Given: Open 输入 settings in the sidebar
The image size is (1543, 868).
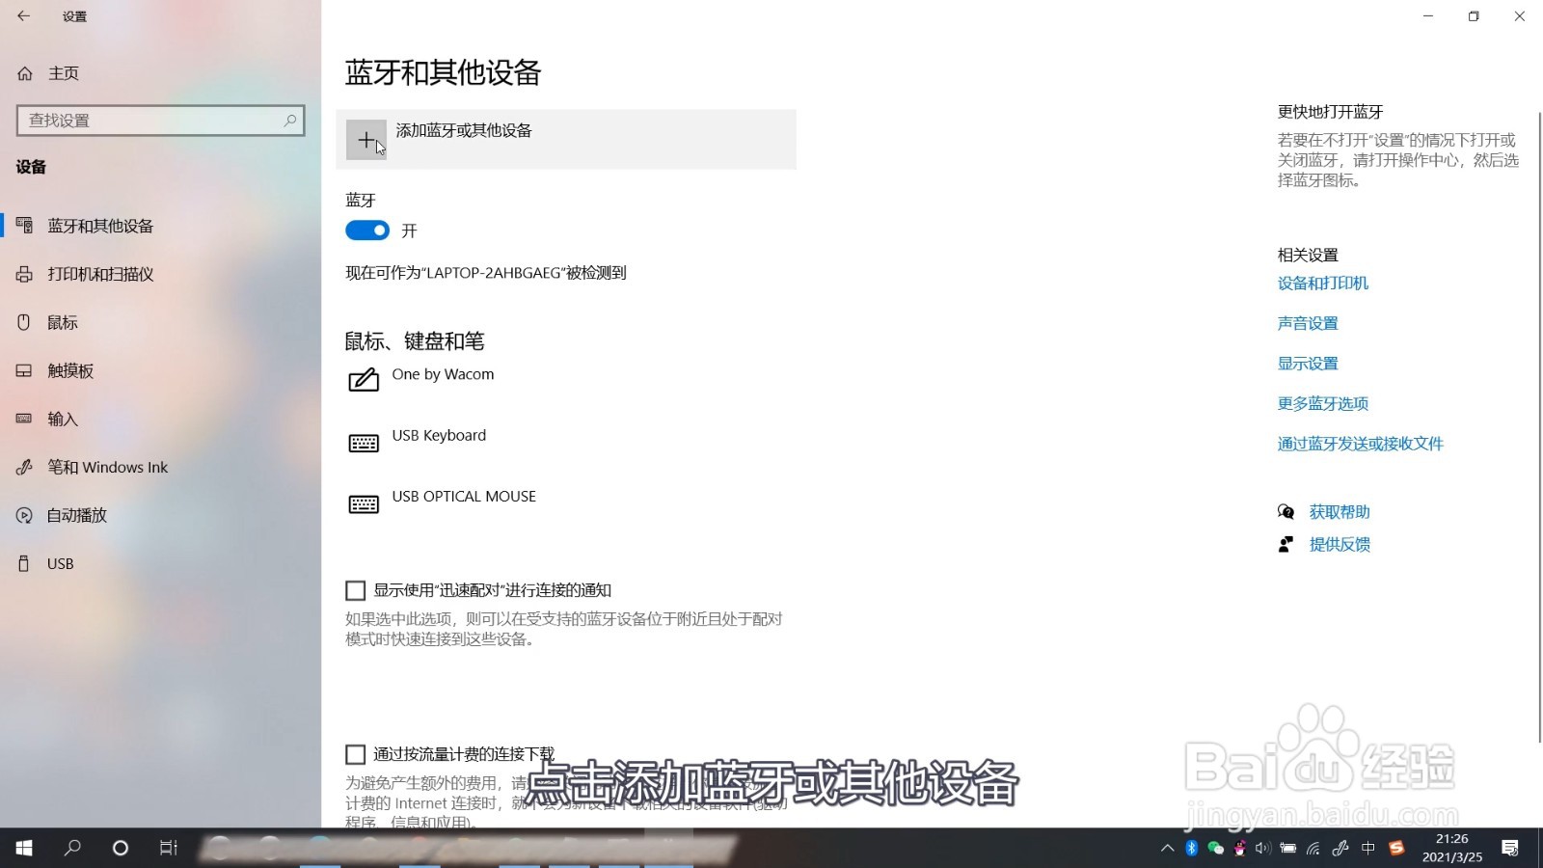Looking at the screenshot, I should (62, 419).
